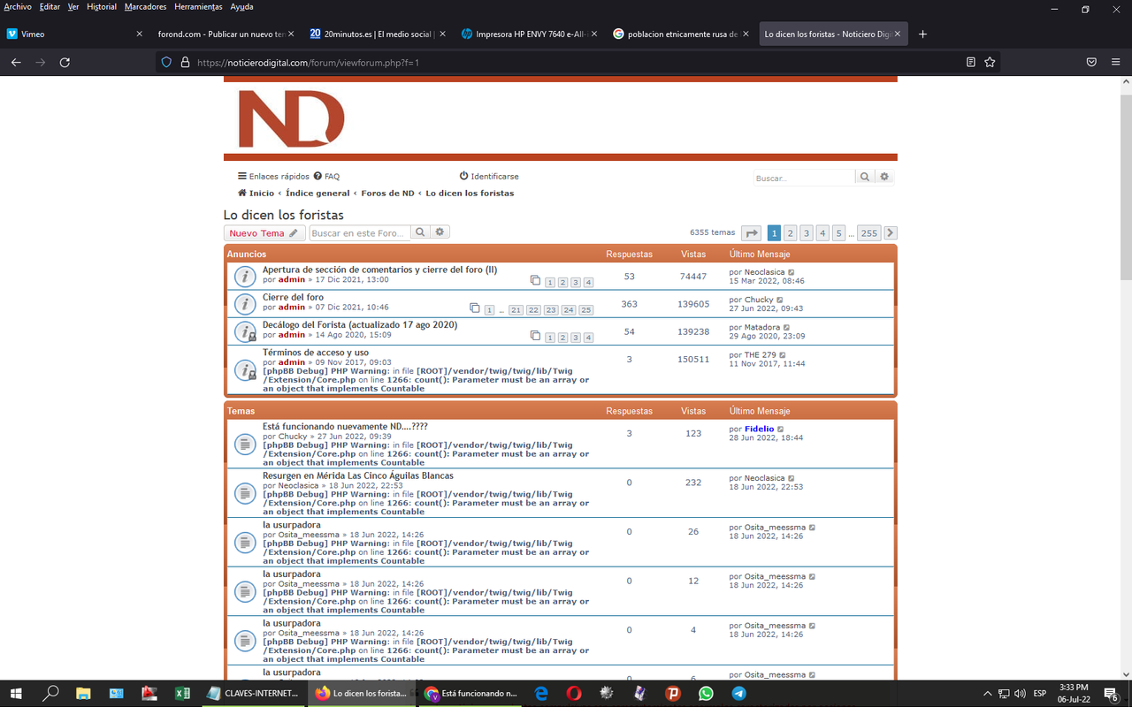The width and height of the screenshot is (1132, 707).
Task: Click the top site search magnifier button
Action: pyautogui.click(x=865, y=178)
